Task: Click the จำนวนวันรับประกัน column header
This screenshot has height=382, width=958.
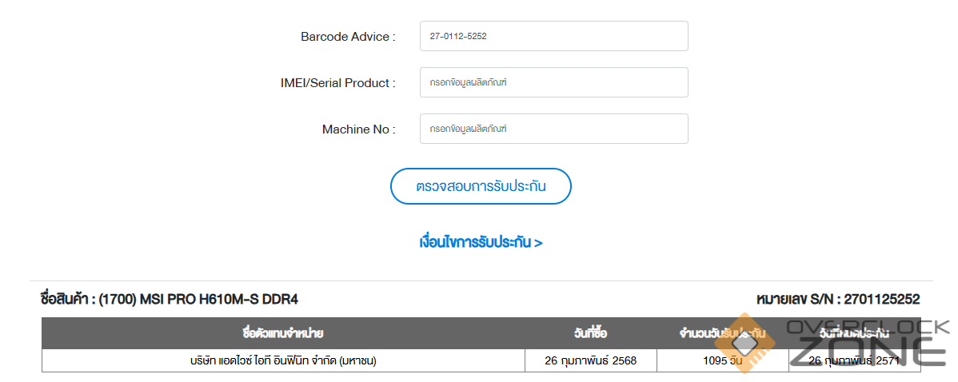Action: [x=722, y=333]
